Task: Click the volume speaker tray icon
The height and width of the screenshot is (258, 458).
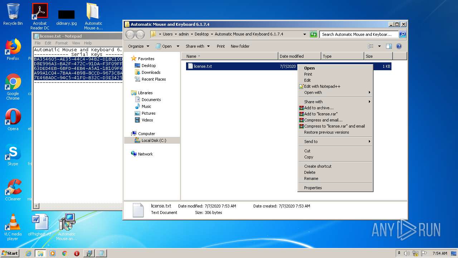Action: 407,253
